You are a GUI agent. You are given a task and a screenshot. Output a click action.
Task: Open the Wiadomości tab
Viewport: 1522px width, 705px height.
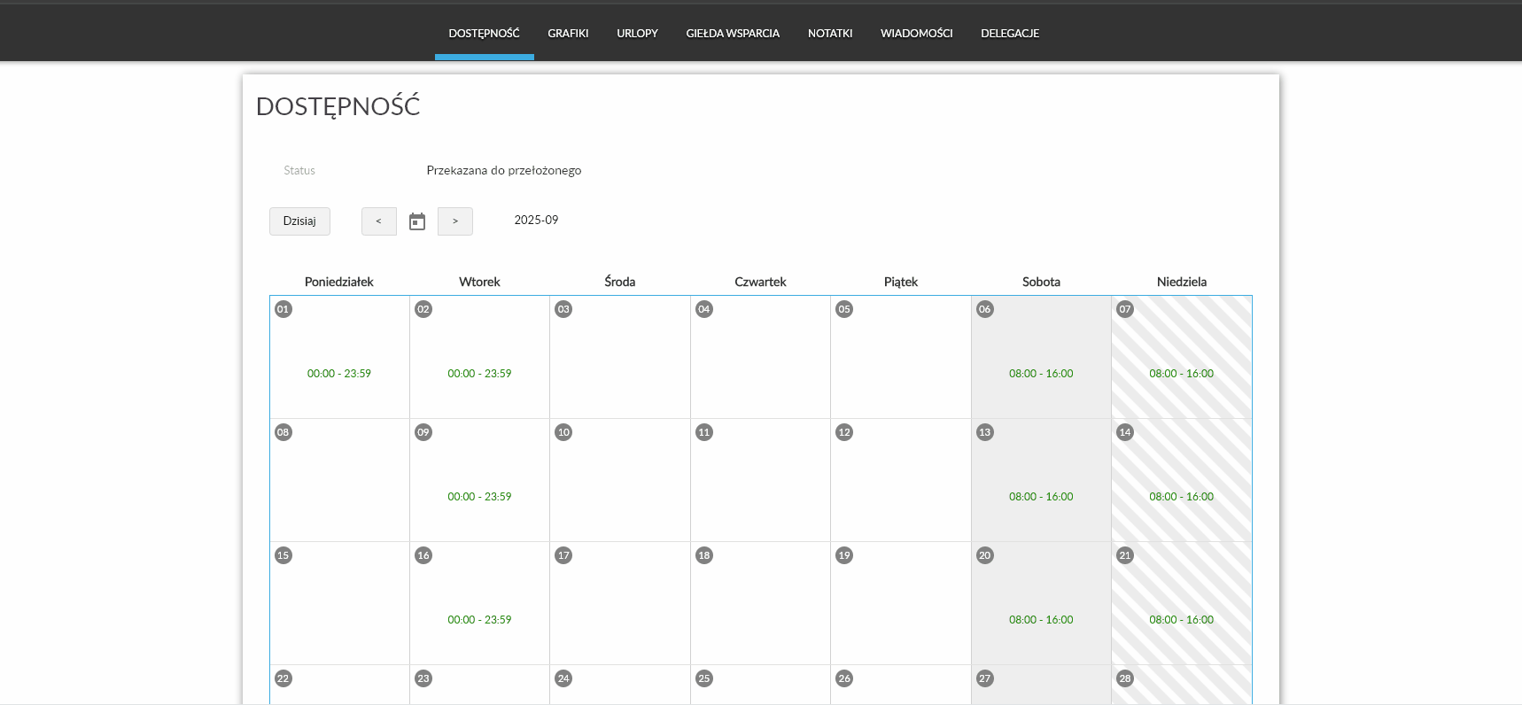(917, 34)
